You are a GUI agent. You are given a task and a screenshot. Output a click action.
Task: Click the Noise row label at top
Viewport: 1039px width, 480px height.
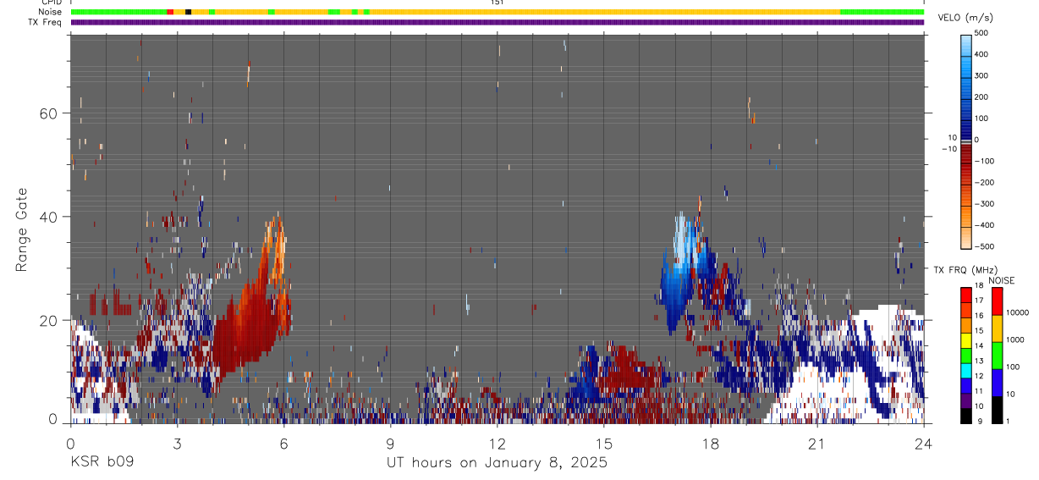point(52,12)
